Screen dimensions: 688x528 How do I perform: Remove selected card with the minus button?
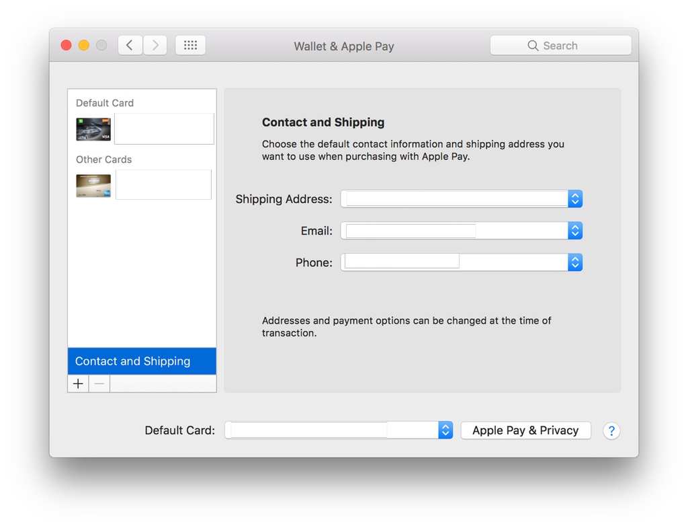point(99,383)
